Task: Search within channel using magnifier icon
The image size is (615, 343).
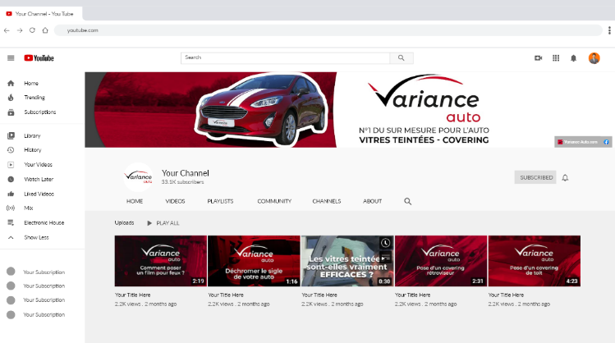Action: 407,201
